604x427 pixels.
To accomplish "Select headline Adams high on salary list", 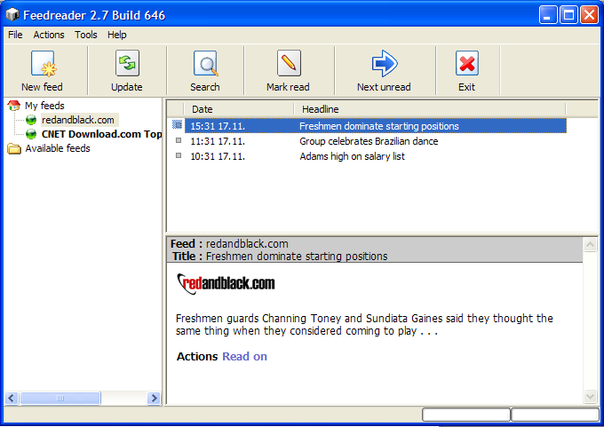I will (352, 156).
